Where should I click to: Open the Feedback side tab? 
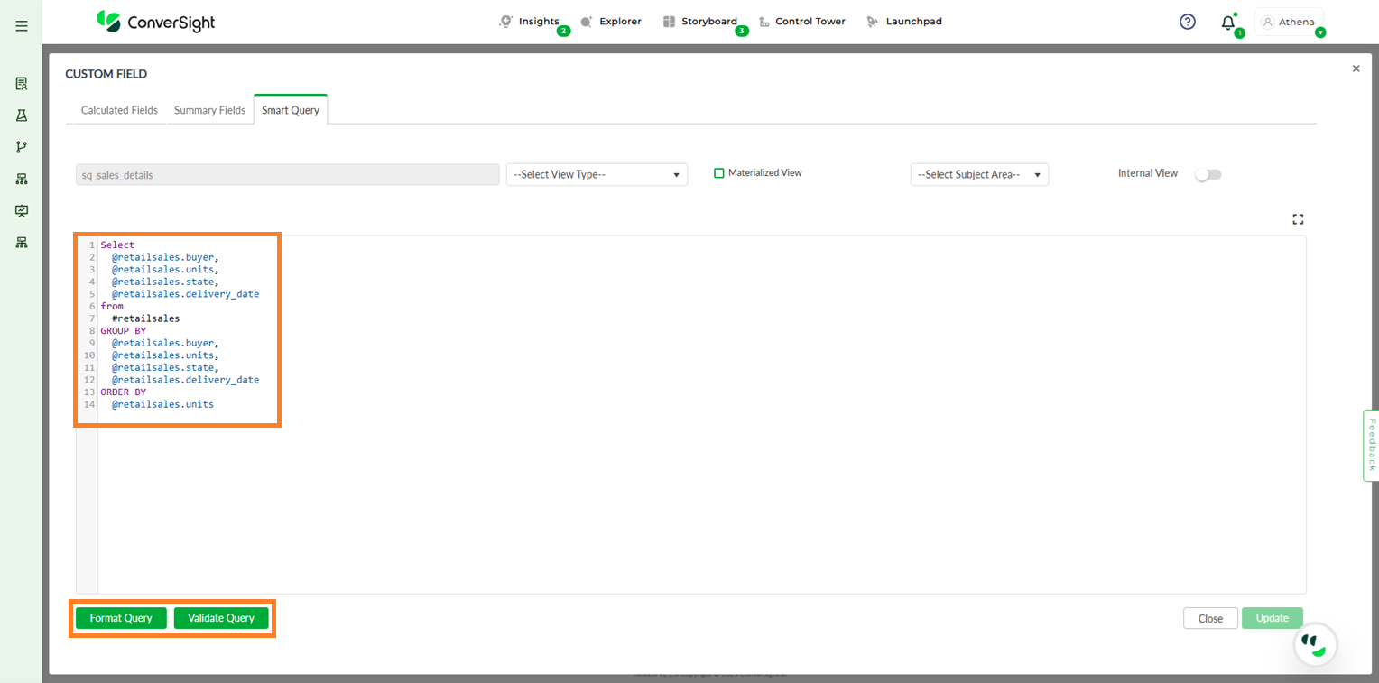click(x=1371, y=445)
